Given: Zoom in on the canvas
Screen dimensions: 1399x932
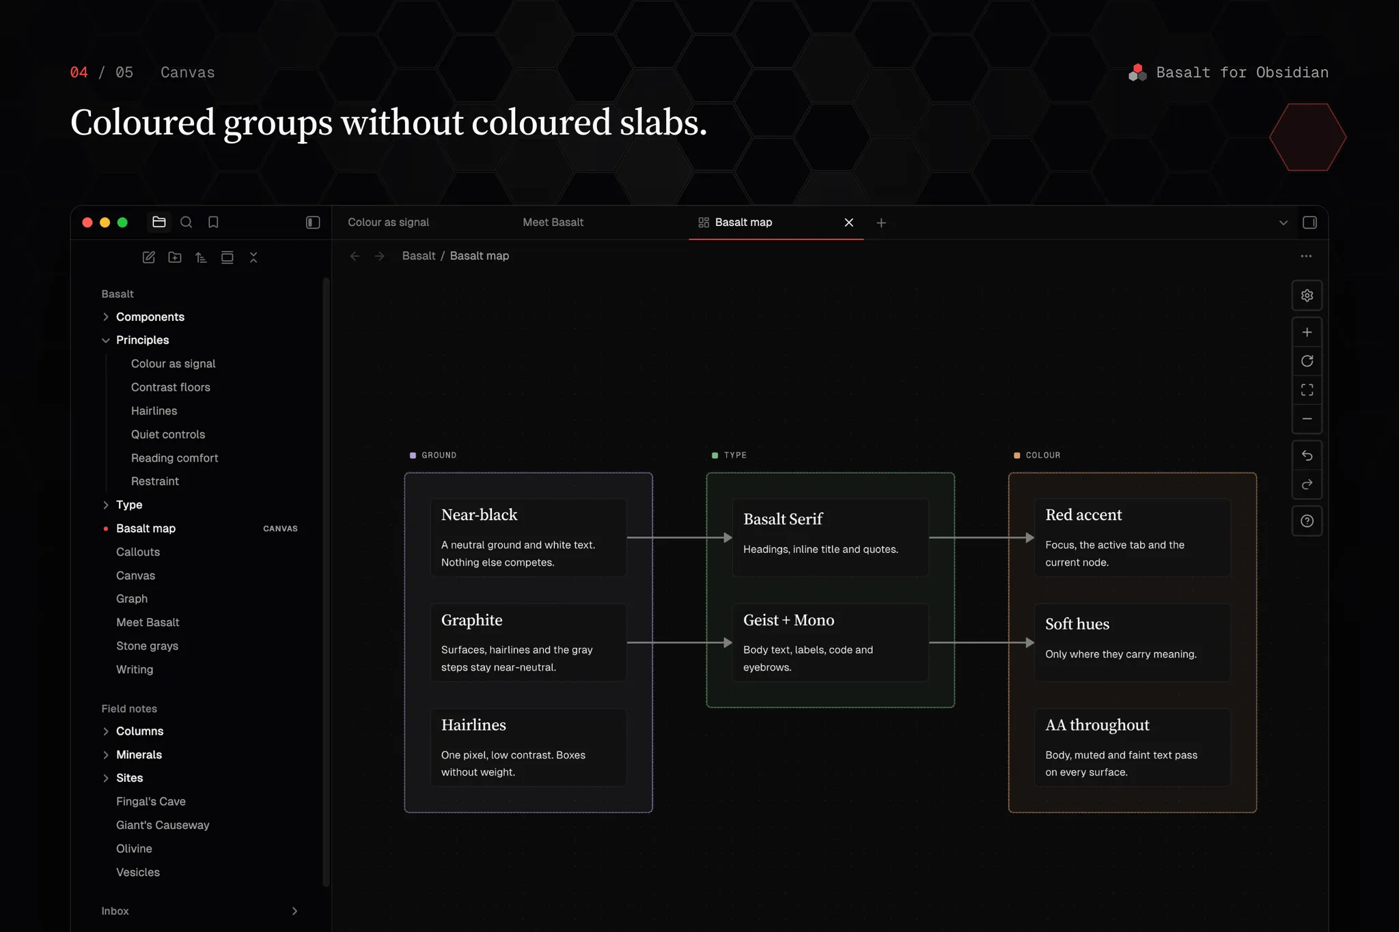Looking at the screenshot, I should tap(1307, 333).
